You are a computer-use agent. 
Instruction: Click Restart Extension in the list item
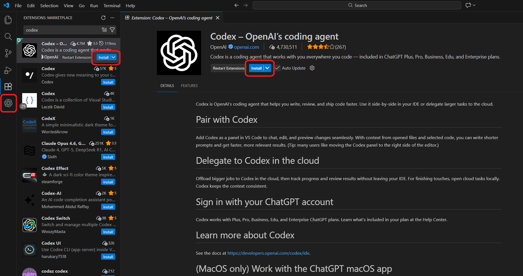tap(76, 57)
